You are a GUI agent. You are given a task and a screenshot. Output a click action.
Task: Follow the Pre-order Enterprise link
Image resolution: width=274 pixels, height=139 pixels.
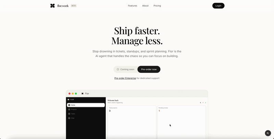(x=125, y=78)
